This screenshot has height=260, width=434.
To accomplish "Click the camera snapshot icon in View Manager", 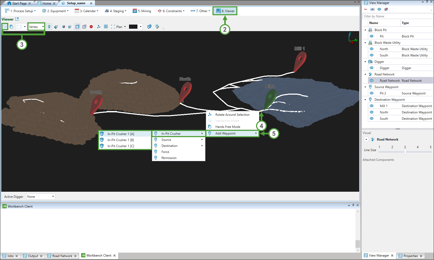I will 372,9.
